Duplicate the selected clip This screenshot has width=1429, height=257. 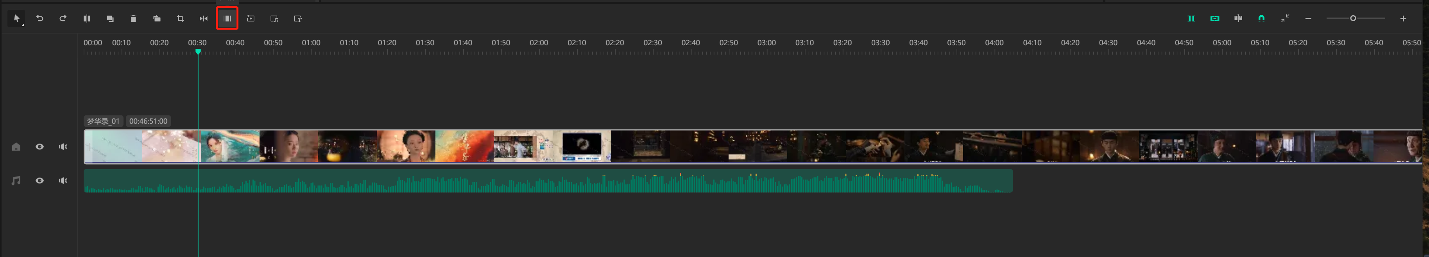pos(110,18)
